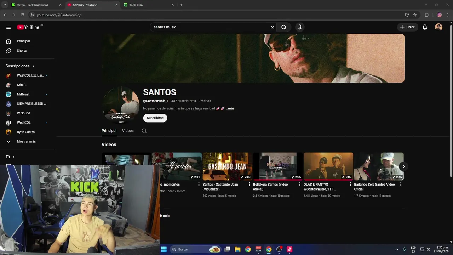453x255 pixels.
Task: Install app icon in address bar
Action: (x=407, y=15)
